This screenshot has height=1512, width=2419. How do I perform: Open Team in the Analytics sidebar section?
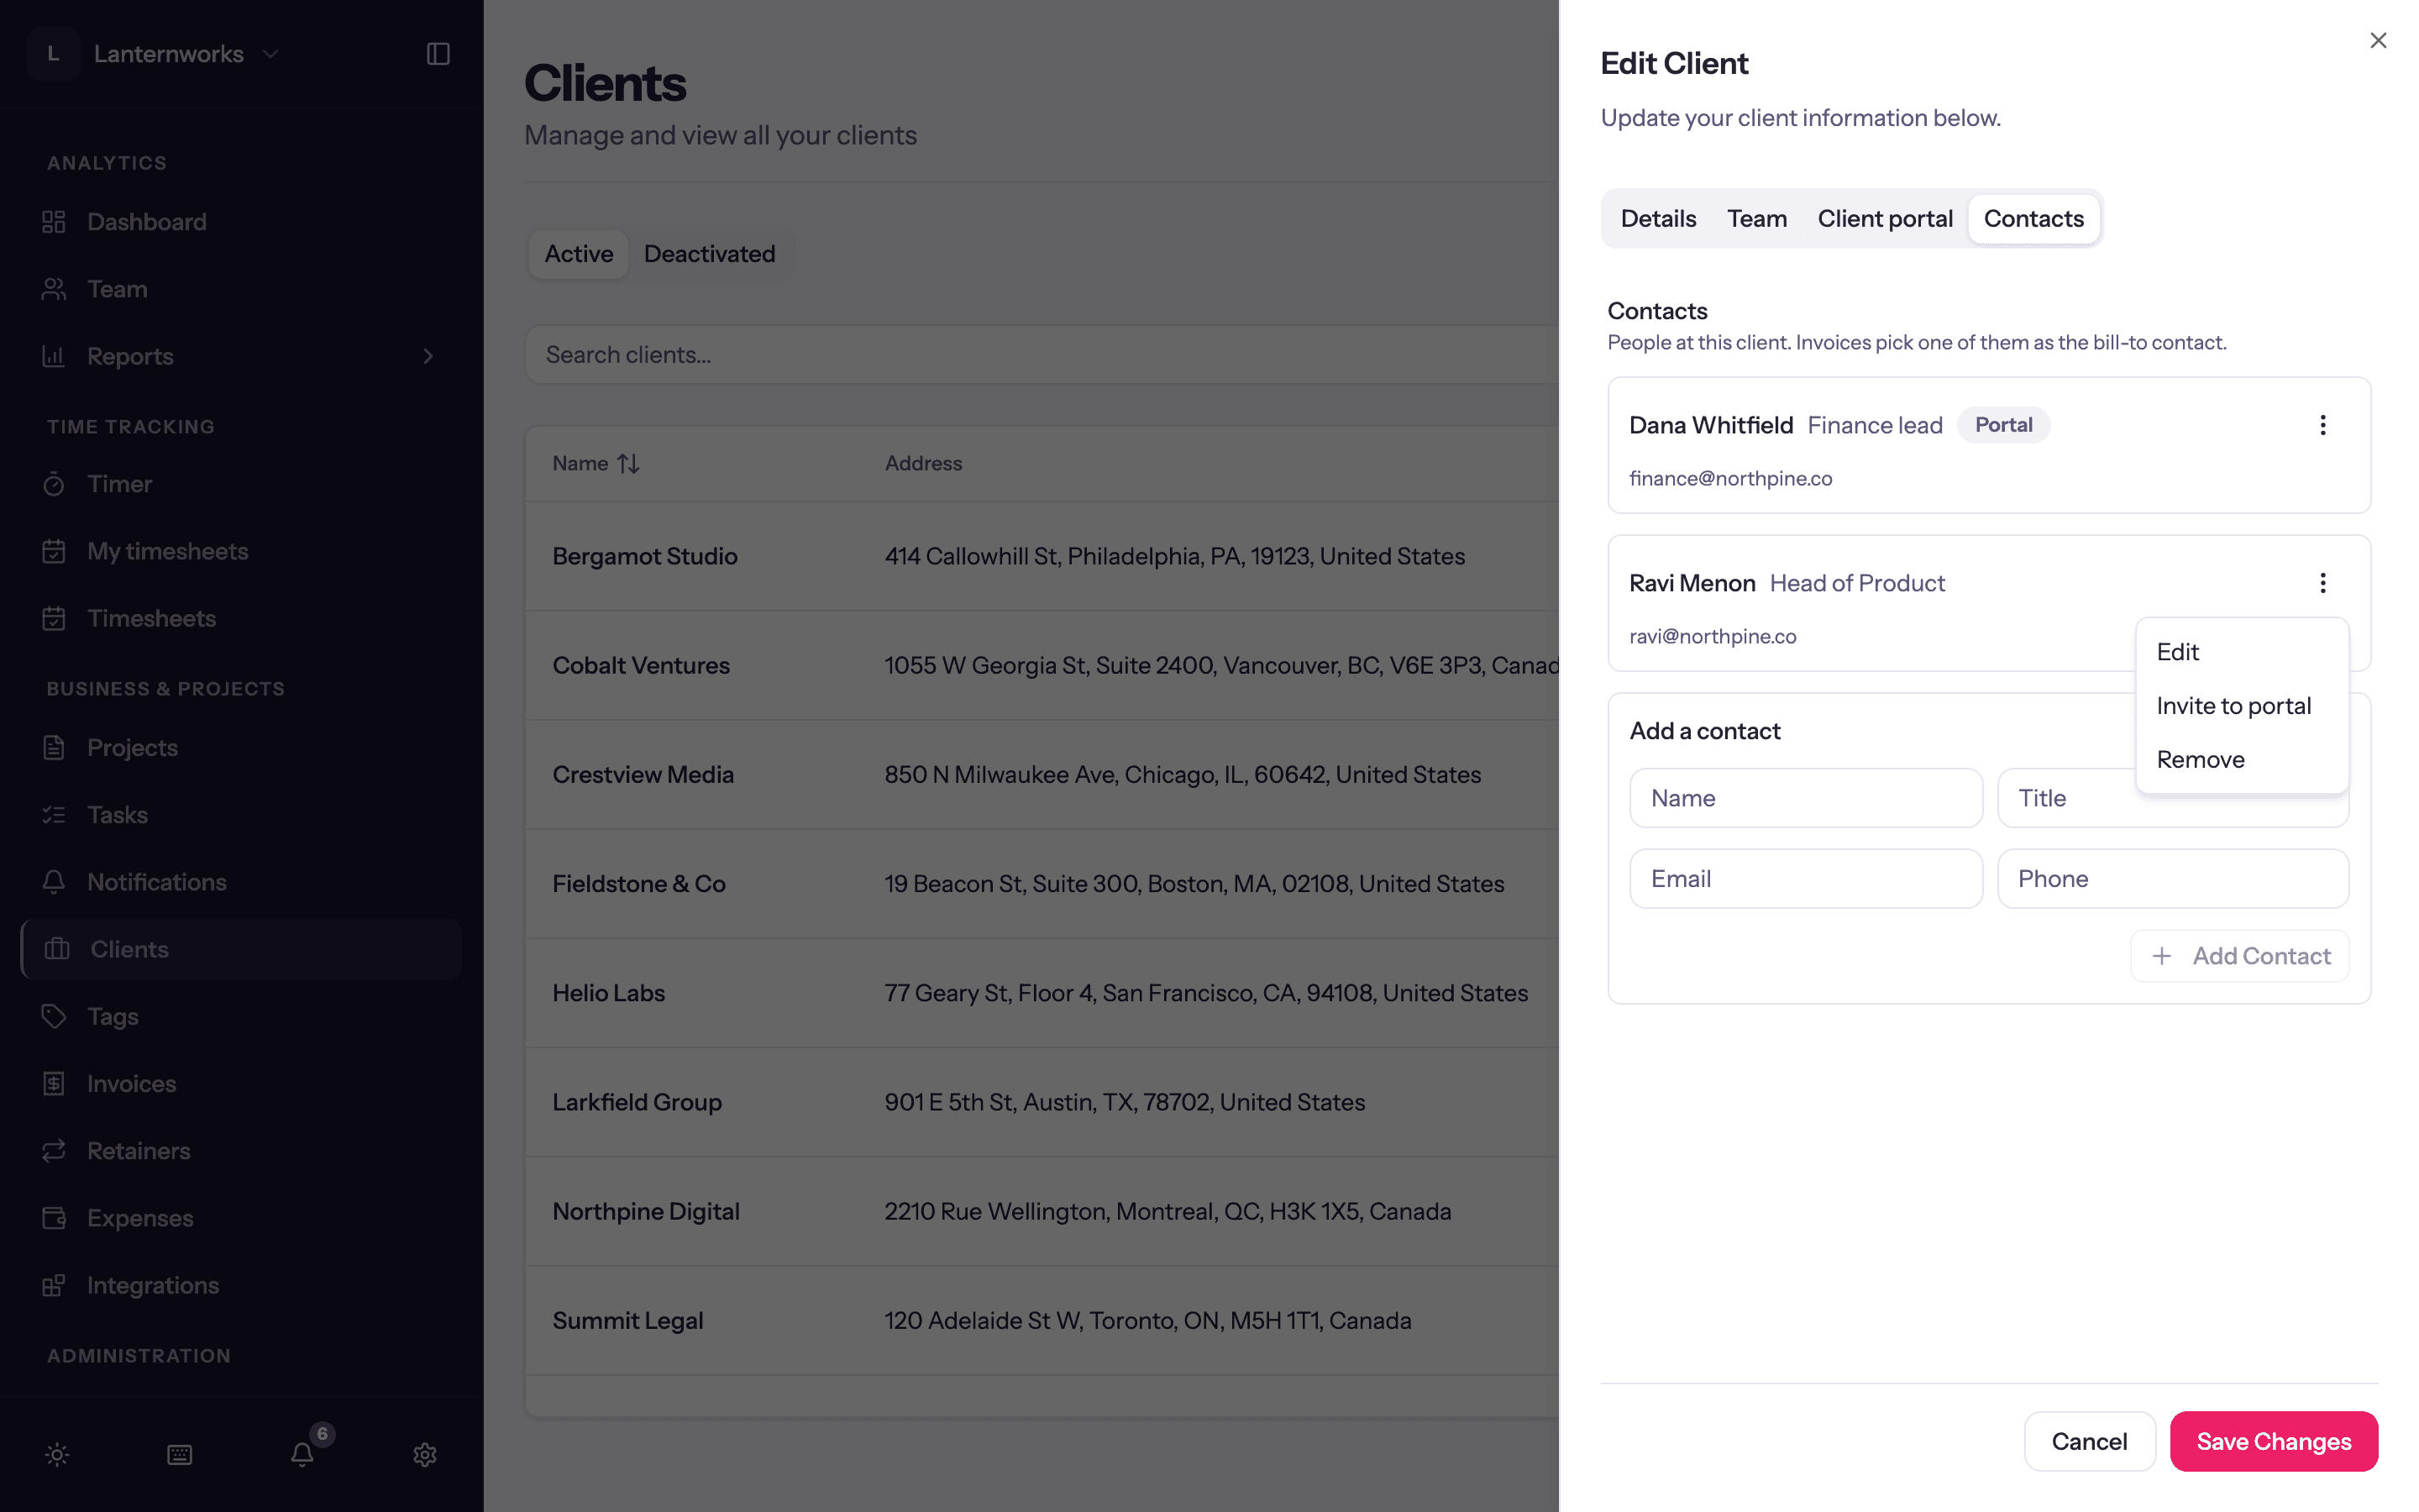pos(242,289)
